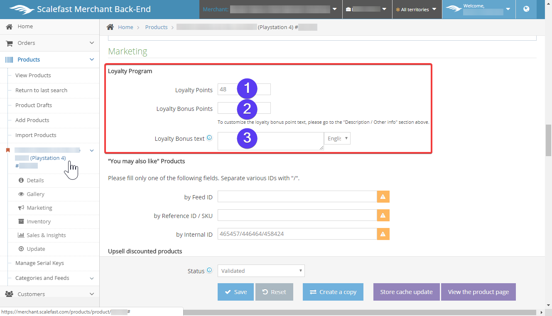
Task: Click the warning icon beside Feed ID
Action: click(383, 197)
